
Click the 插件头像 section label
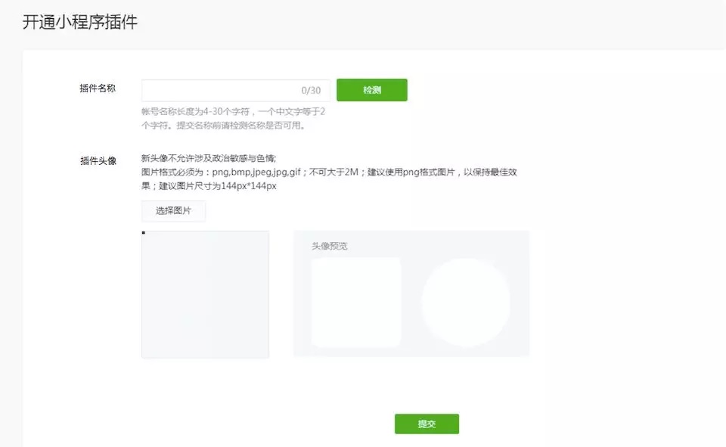(x=98, y=160)
